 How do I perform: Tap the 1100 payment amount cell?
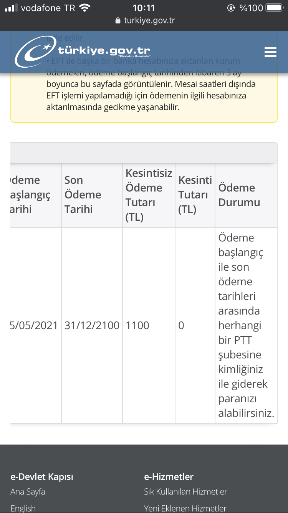(x=149, y=325)
